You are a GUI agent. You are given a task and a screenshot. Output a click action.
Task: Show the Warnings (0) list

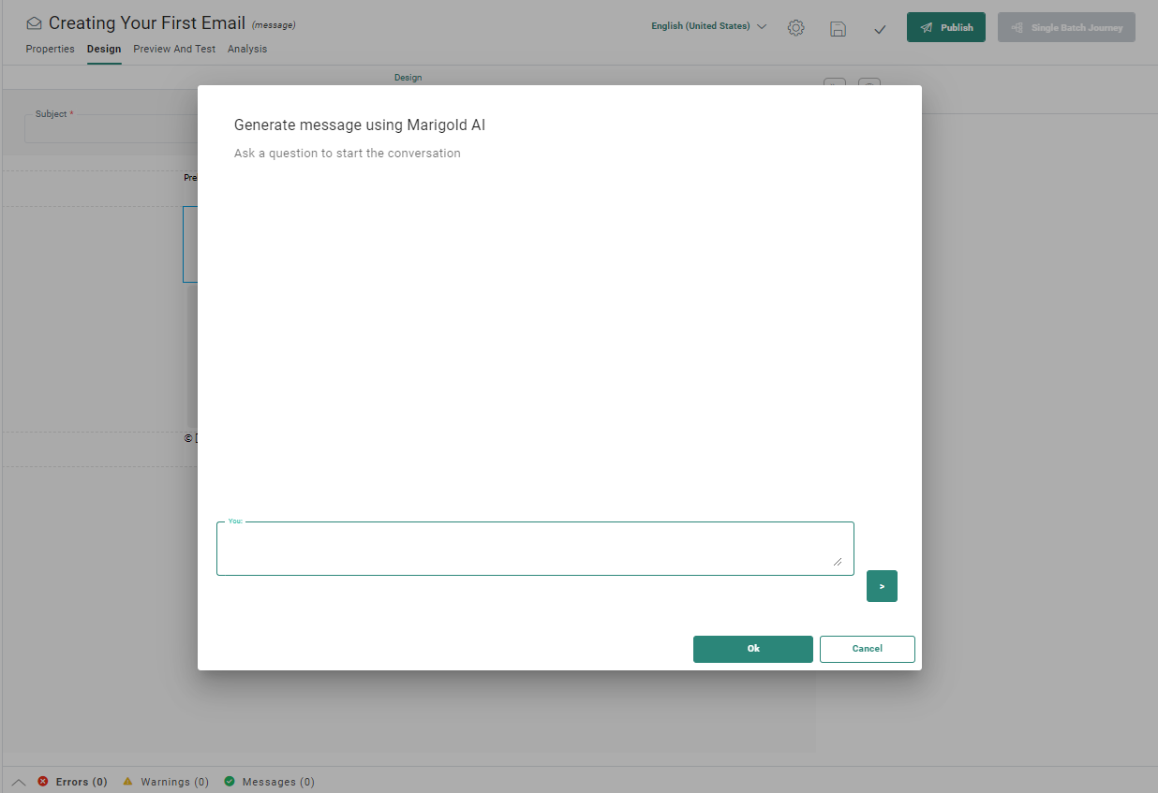pyautogui.click(x=166, y=782)
